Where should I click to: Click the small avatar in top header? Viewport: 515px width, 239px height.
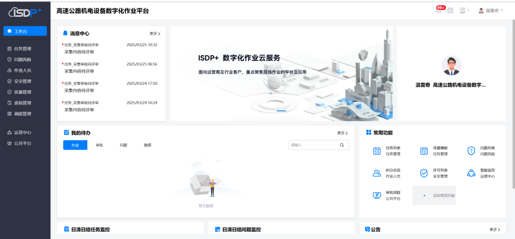click(481, 10)
